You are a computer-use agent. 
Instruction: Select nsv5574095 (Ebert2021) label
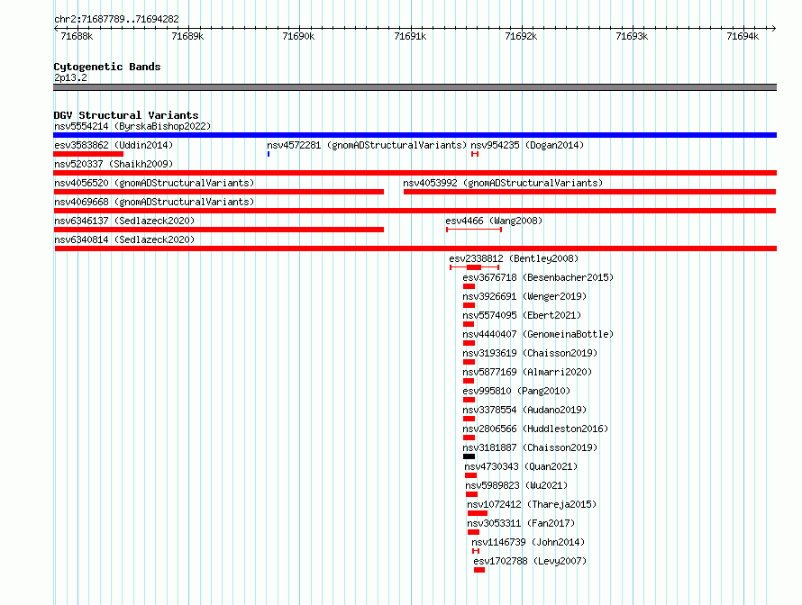click(522, 315)
